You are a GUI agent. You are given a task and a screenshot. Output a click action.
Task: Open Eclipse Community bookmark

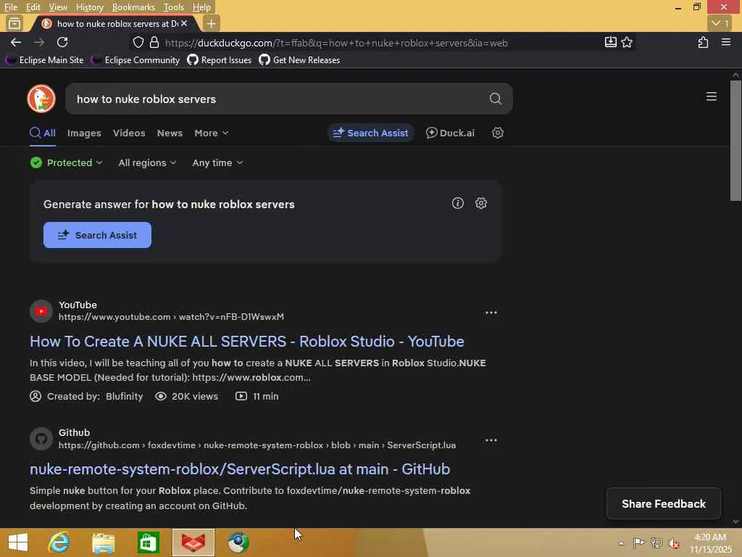[136, 60]
